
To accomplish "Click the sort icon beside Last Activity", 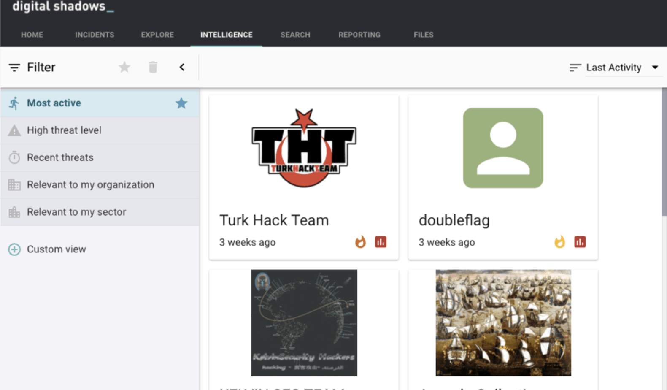I will (575, 68).
